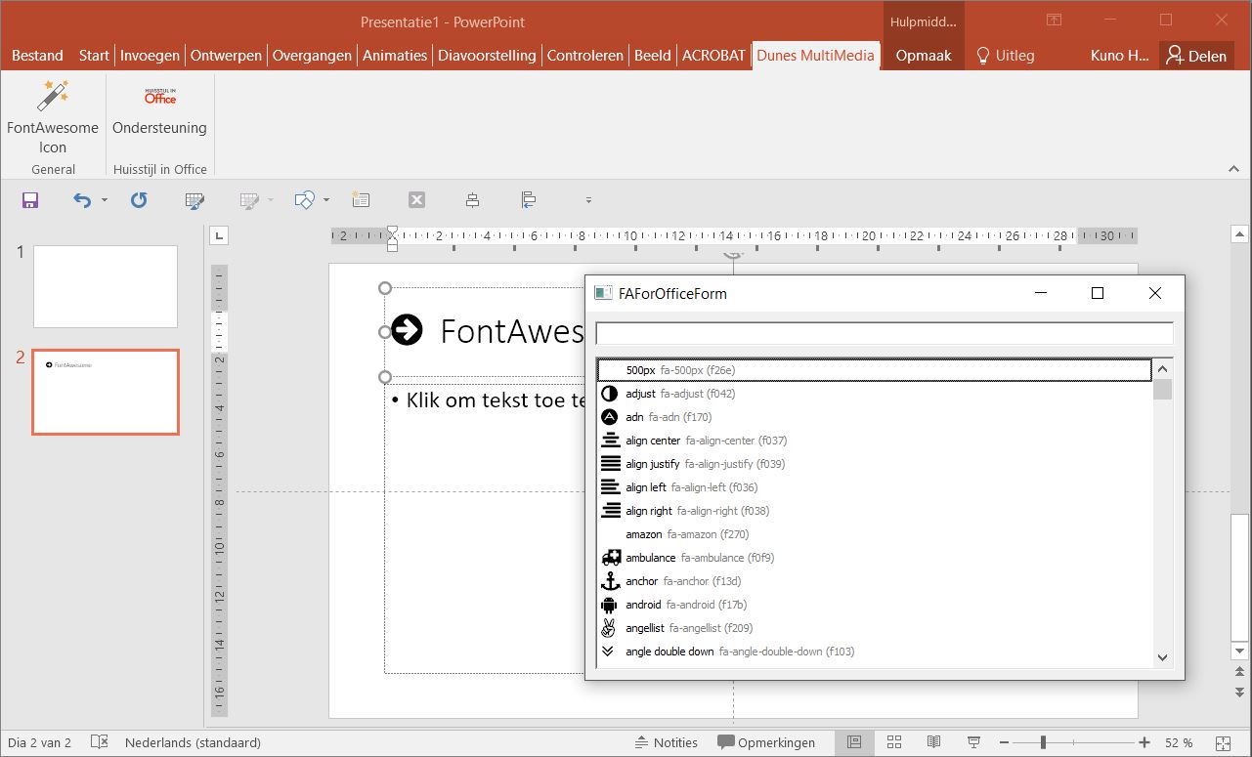The height and width of the screenshot is (757, 1252).
Task: Undo the last action
Action: tap(82, 200)
